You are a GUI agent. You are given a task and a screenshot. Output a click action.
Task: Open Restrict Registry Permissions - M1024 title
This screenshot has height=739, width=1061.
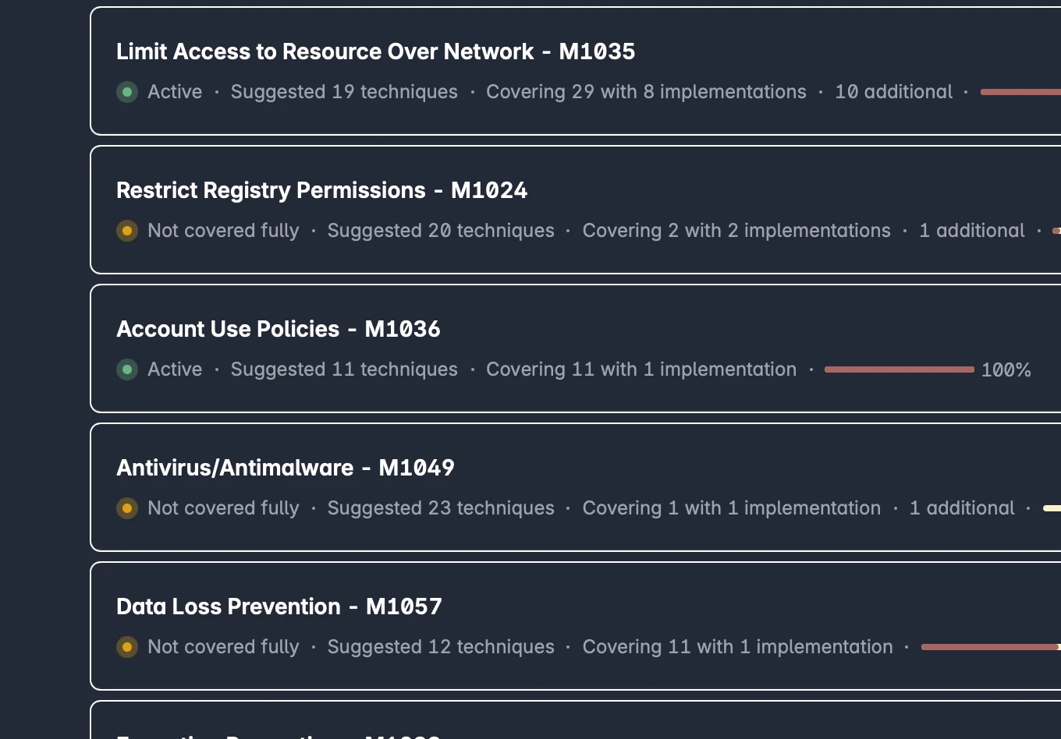(321, 190)
